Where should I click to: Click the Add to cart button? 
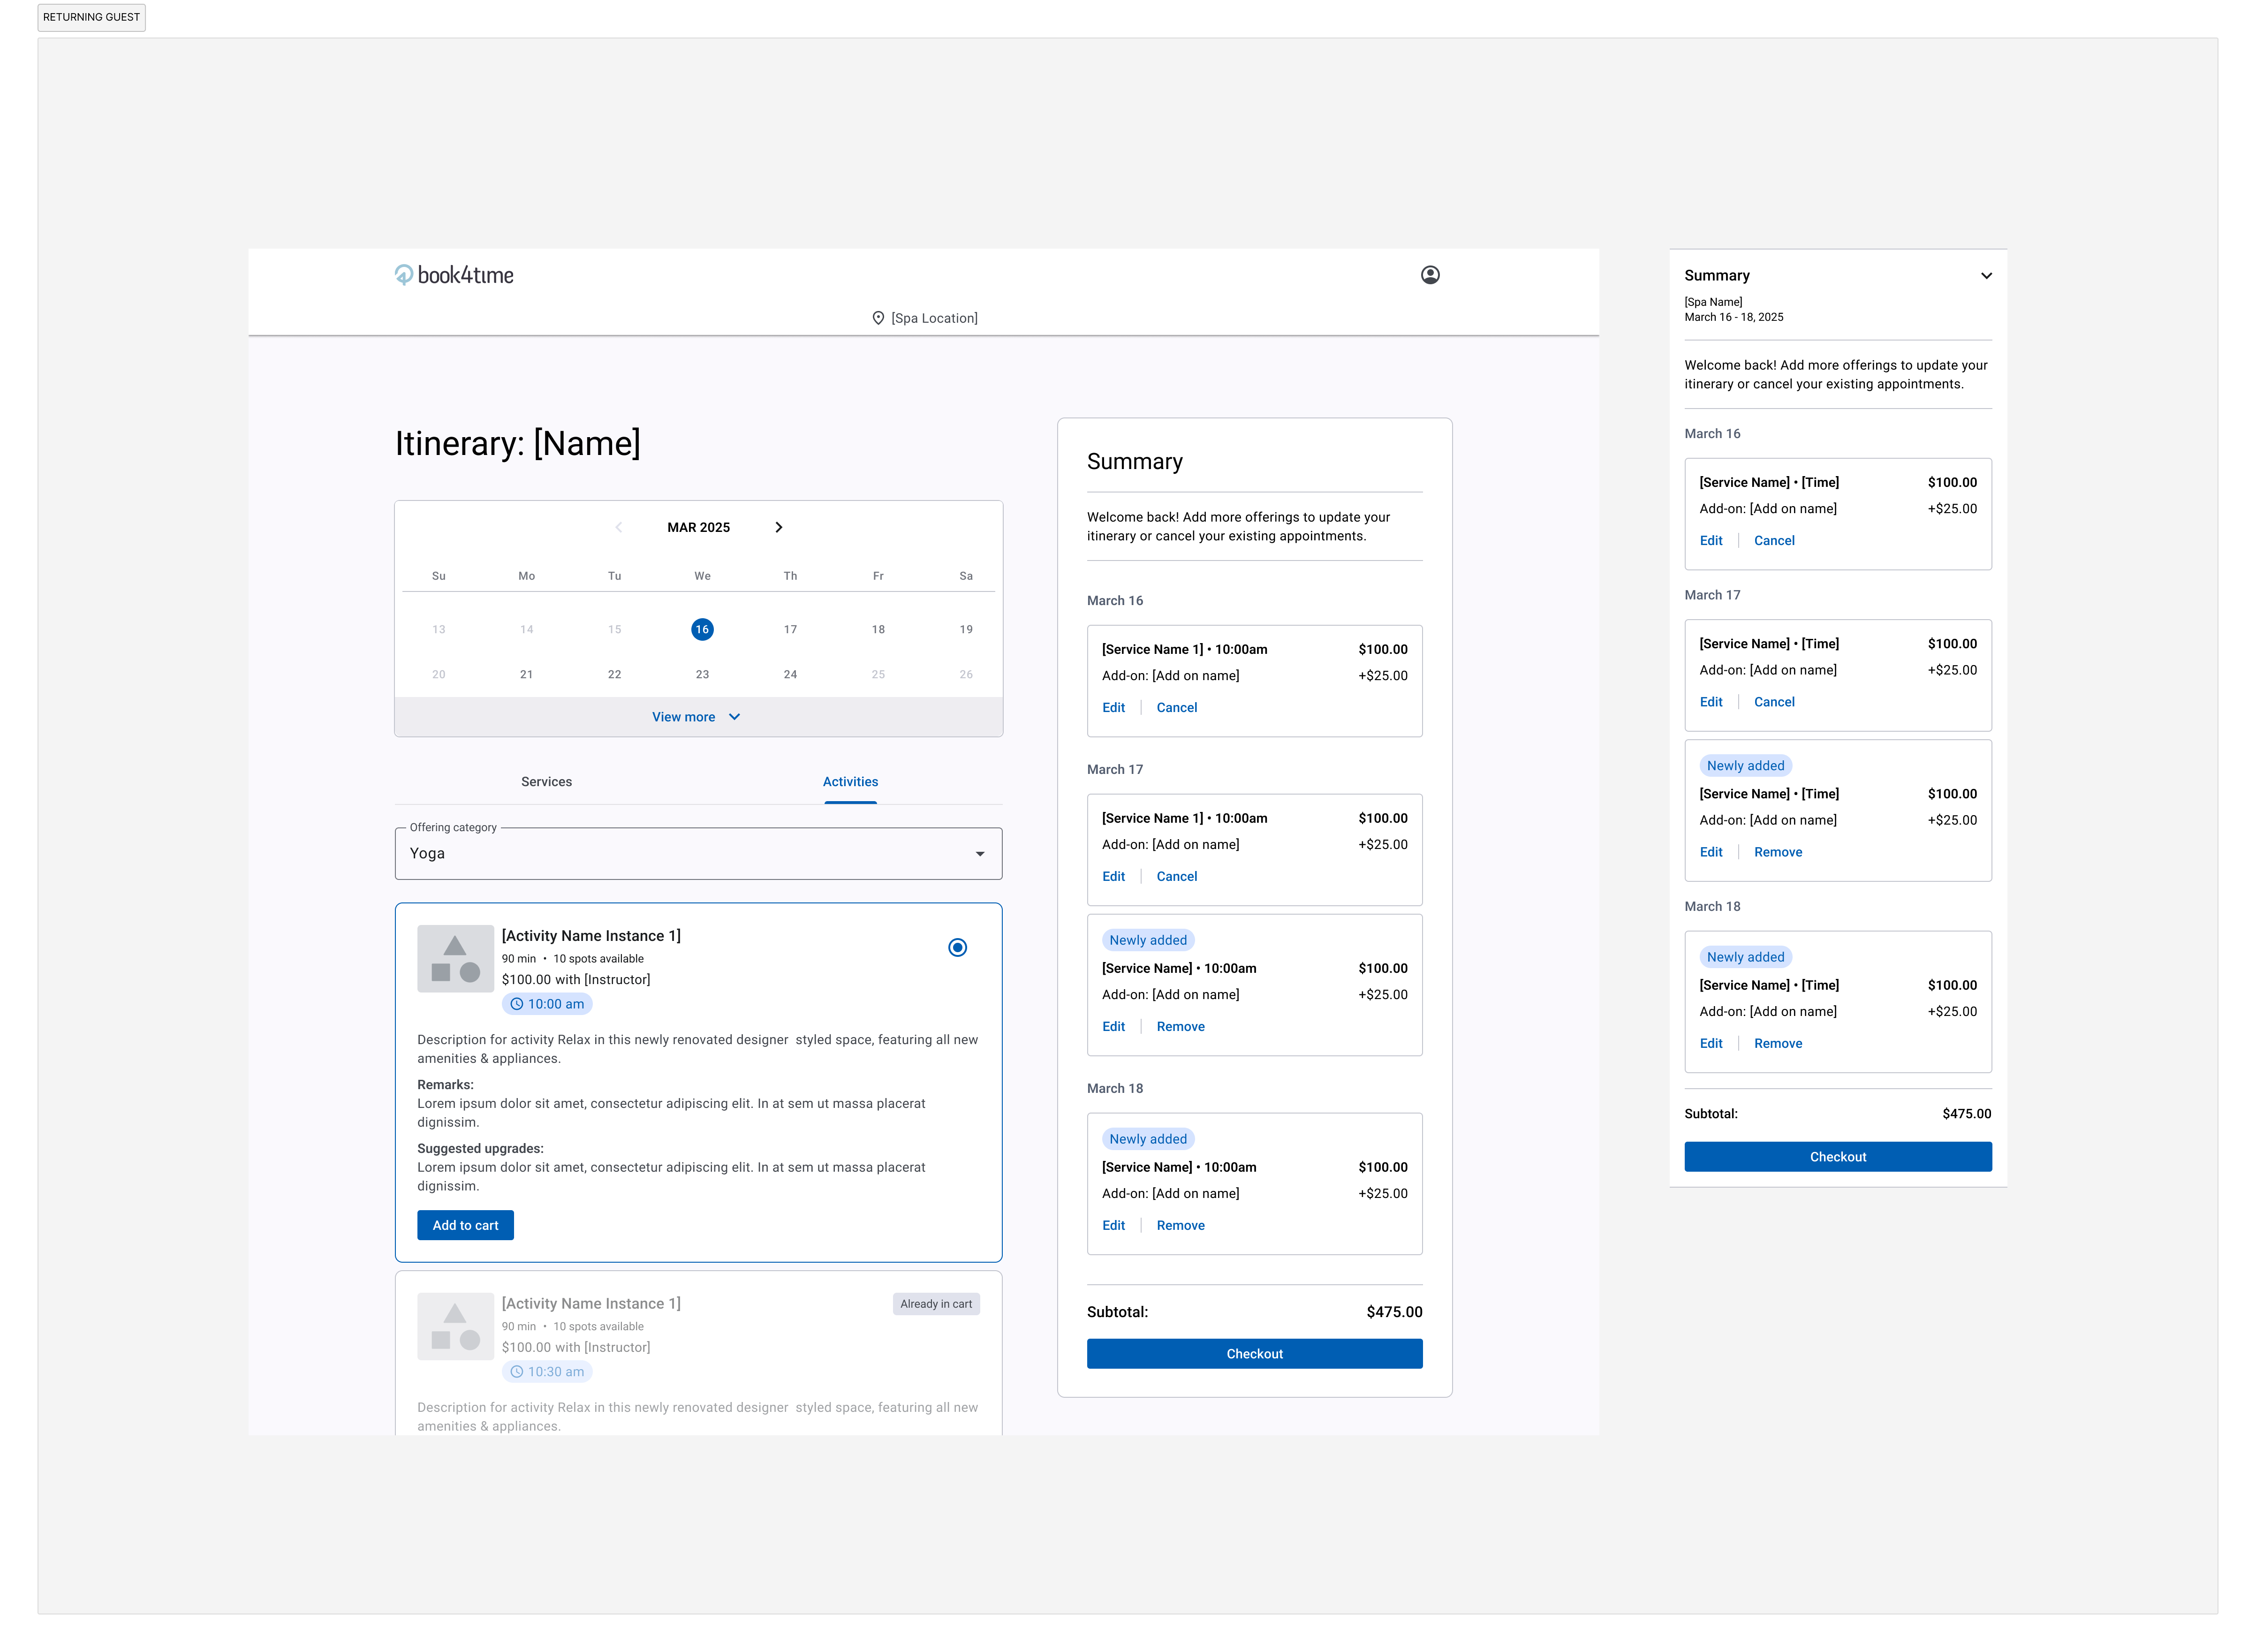[x=465, y=1225]
